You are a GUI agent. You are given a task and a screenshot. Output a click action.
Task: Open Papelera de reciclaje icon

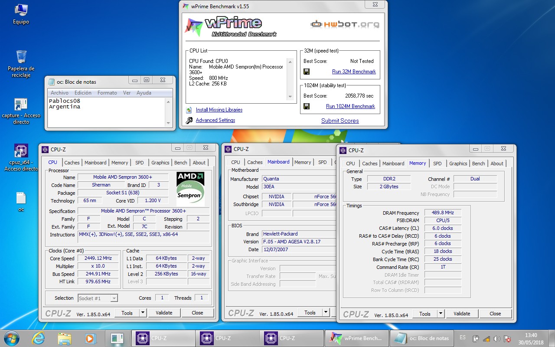click(21, 63)
